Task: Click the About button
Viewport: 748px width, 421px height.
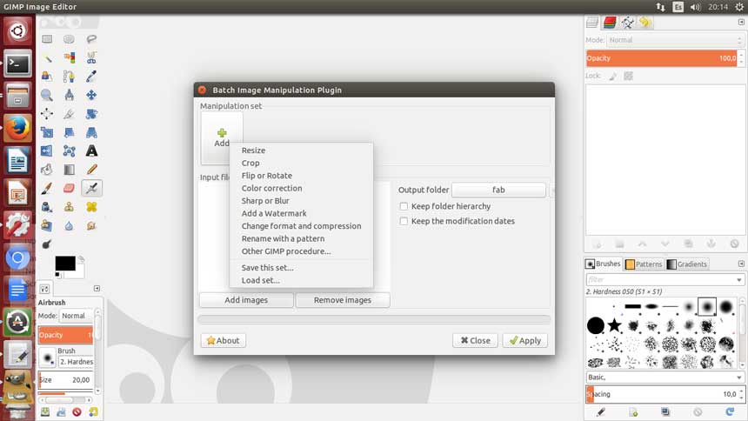Action: (224, 340)
